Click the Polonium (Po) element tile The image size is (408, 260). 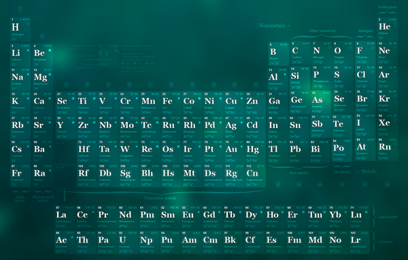point(342,150)
